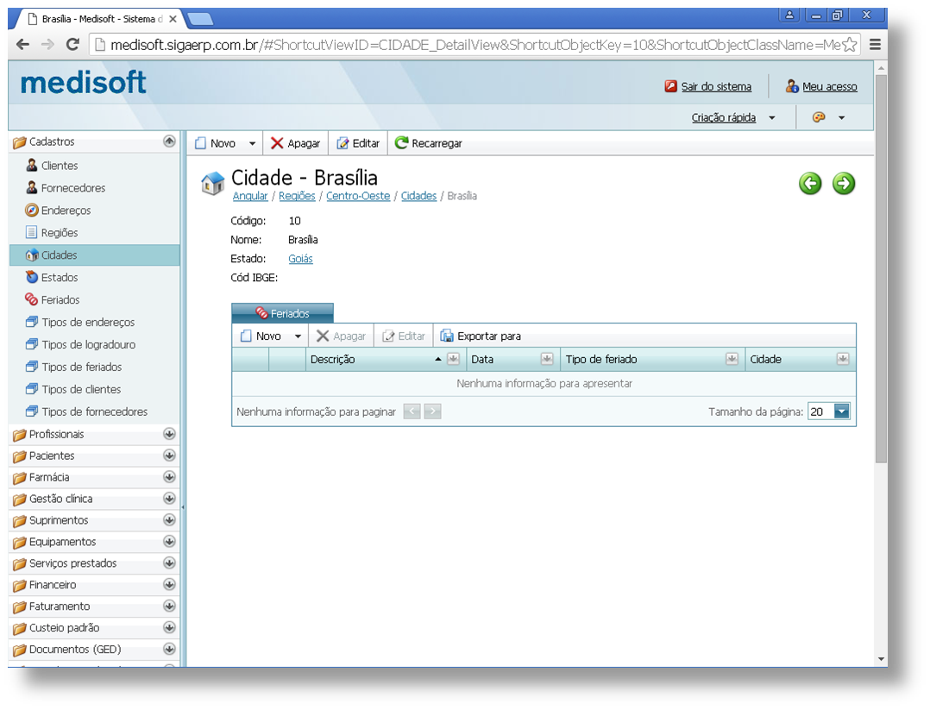This screenshot has width=930, height=710.
Task: Click the Exportar para icon in the Feriados grid
Action: click(x=447, y=336)
